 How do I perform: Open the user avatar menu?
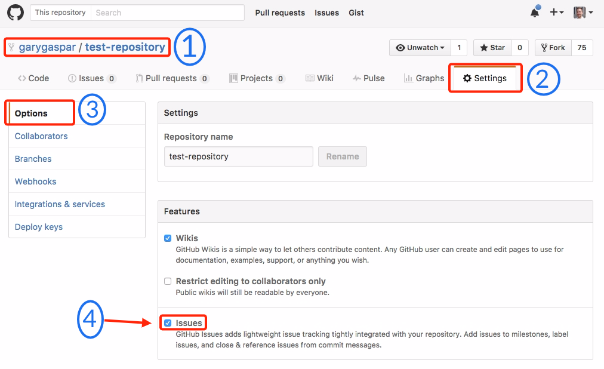click(583, 13)
